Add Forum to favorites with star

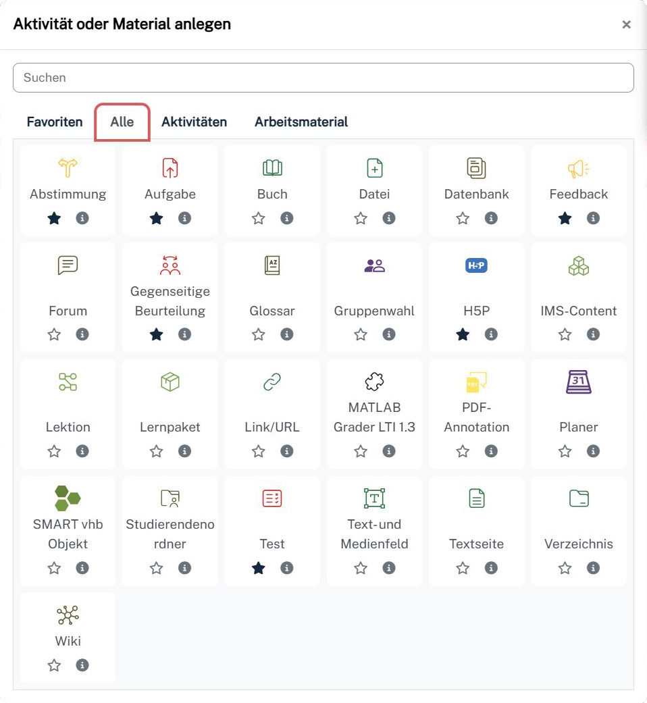pos(54,334)
